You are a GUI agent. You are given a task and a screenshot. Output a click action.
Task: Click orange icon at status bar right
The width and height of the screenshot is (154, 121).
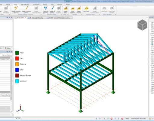(x=150, y=119)
